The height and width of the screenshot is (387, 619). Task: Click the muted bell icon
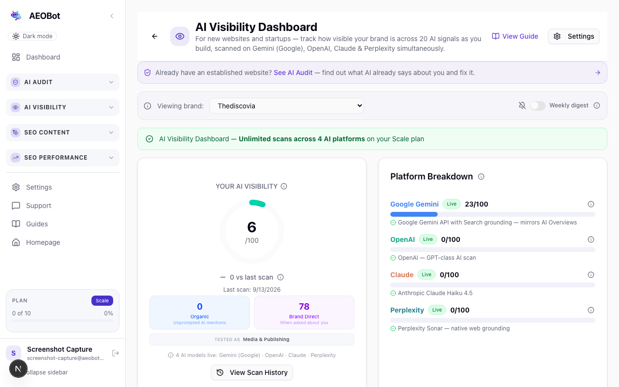tap(522, 105)
